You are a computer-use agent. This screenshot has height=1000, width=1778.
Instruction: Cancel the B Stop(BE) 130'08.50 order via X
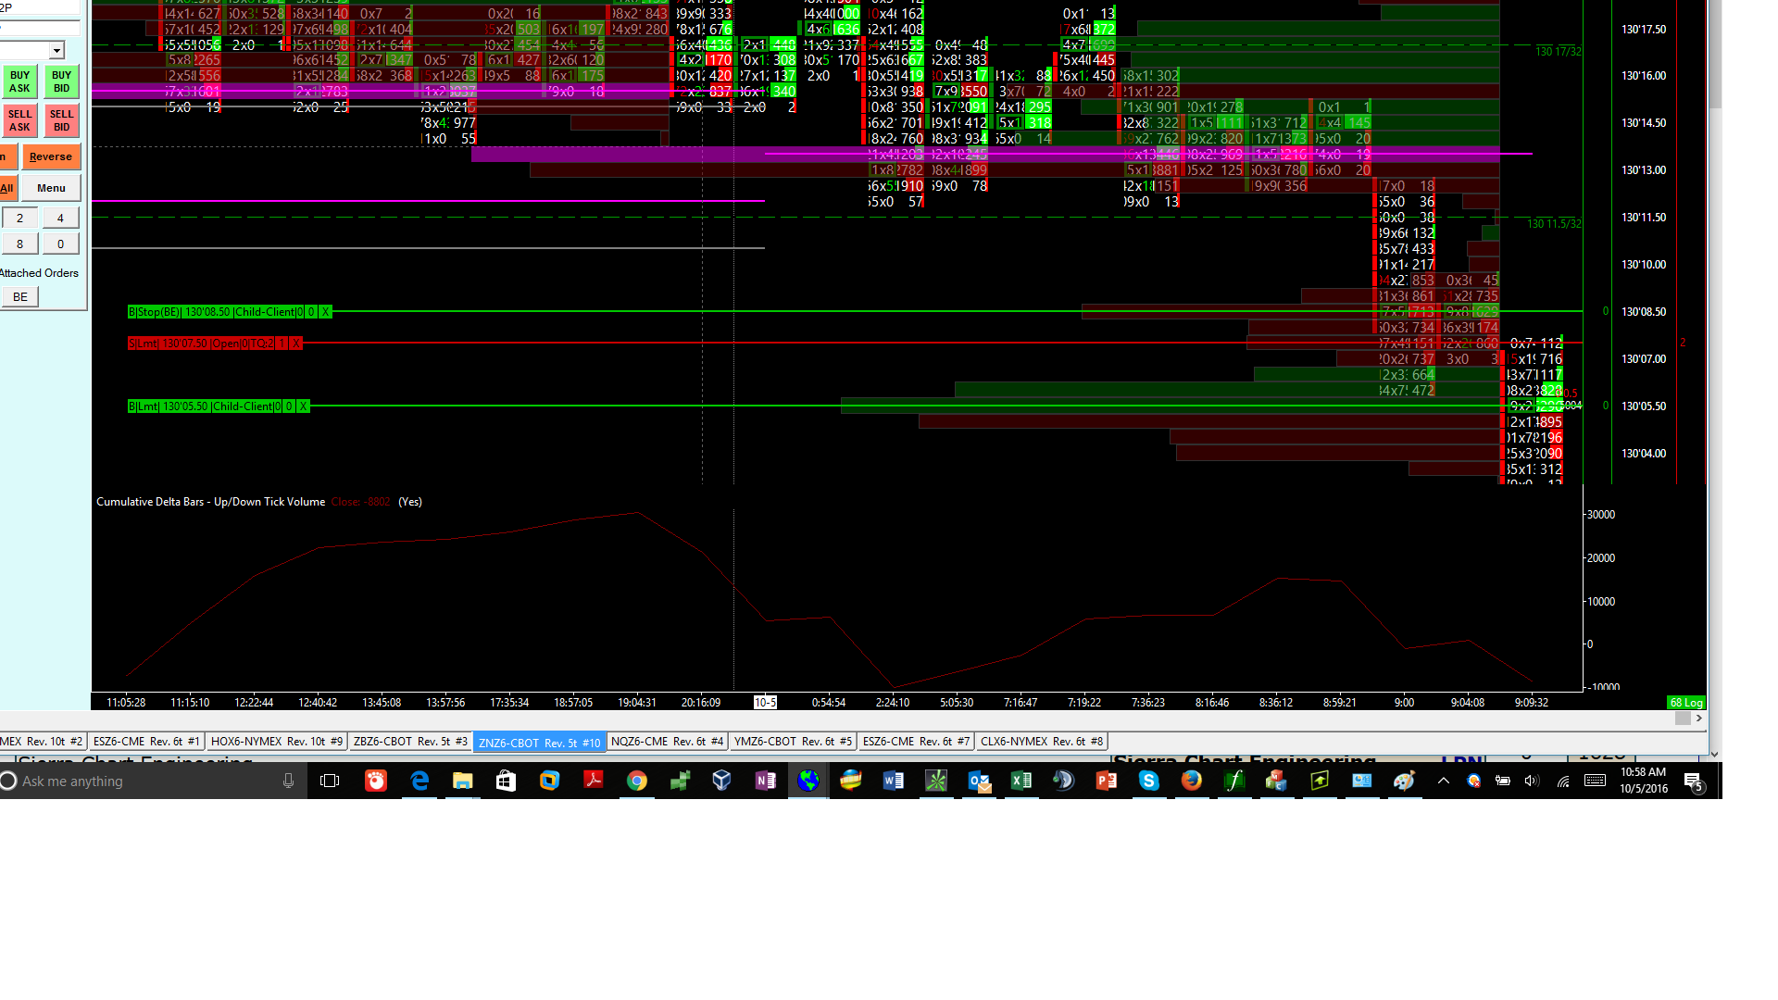(x=326, y=312)
